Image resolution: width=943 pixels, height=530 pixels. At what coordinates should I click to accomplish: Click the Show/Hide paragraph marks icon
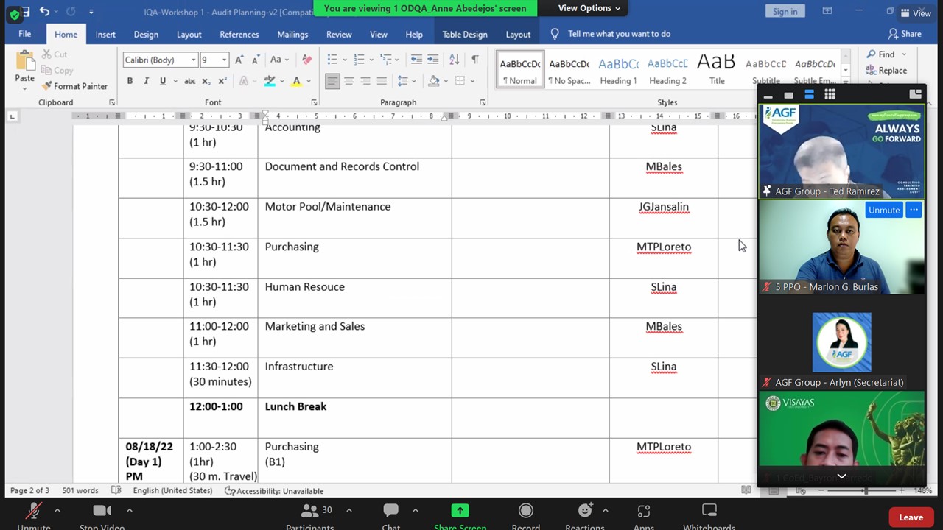coord(475,60)
